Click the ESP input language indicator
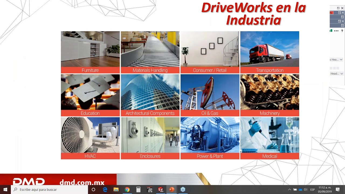This screenshot has width=345, height=194. 312,189
